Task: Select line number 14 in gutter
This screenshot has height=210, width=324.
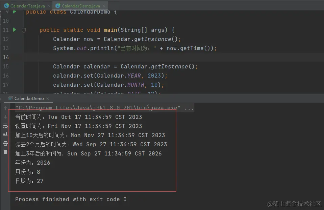Action: tap(6, 57)
